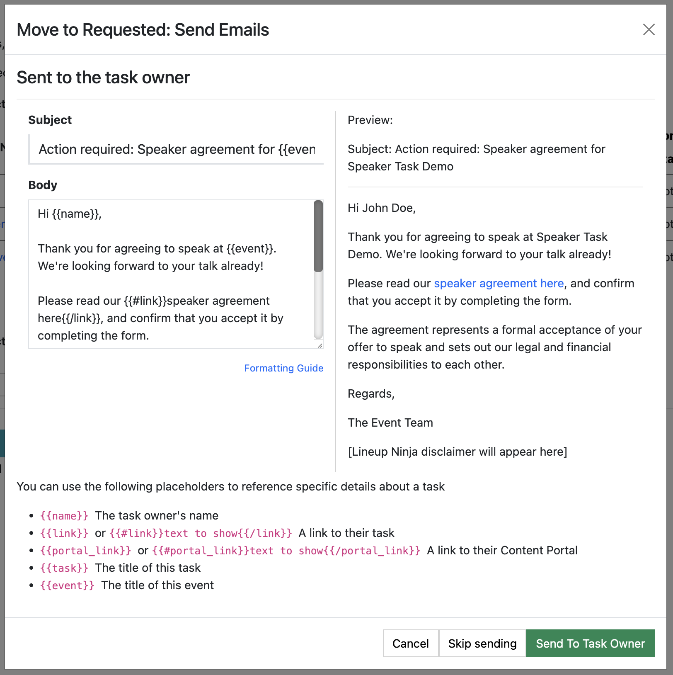Click the Cancel button
The image size is (673, 675).
pos(411,643)
